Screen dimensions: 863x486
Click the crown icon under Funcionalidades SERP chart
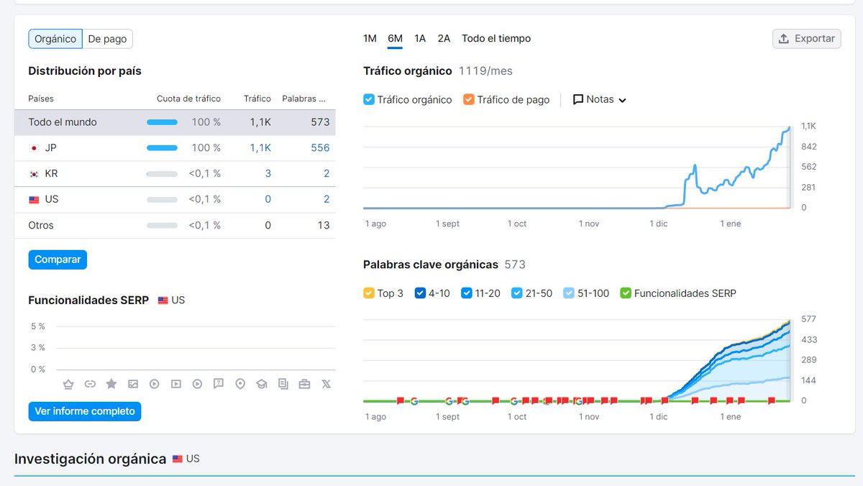(x=68, y=384)
